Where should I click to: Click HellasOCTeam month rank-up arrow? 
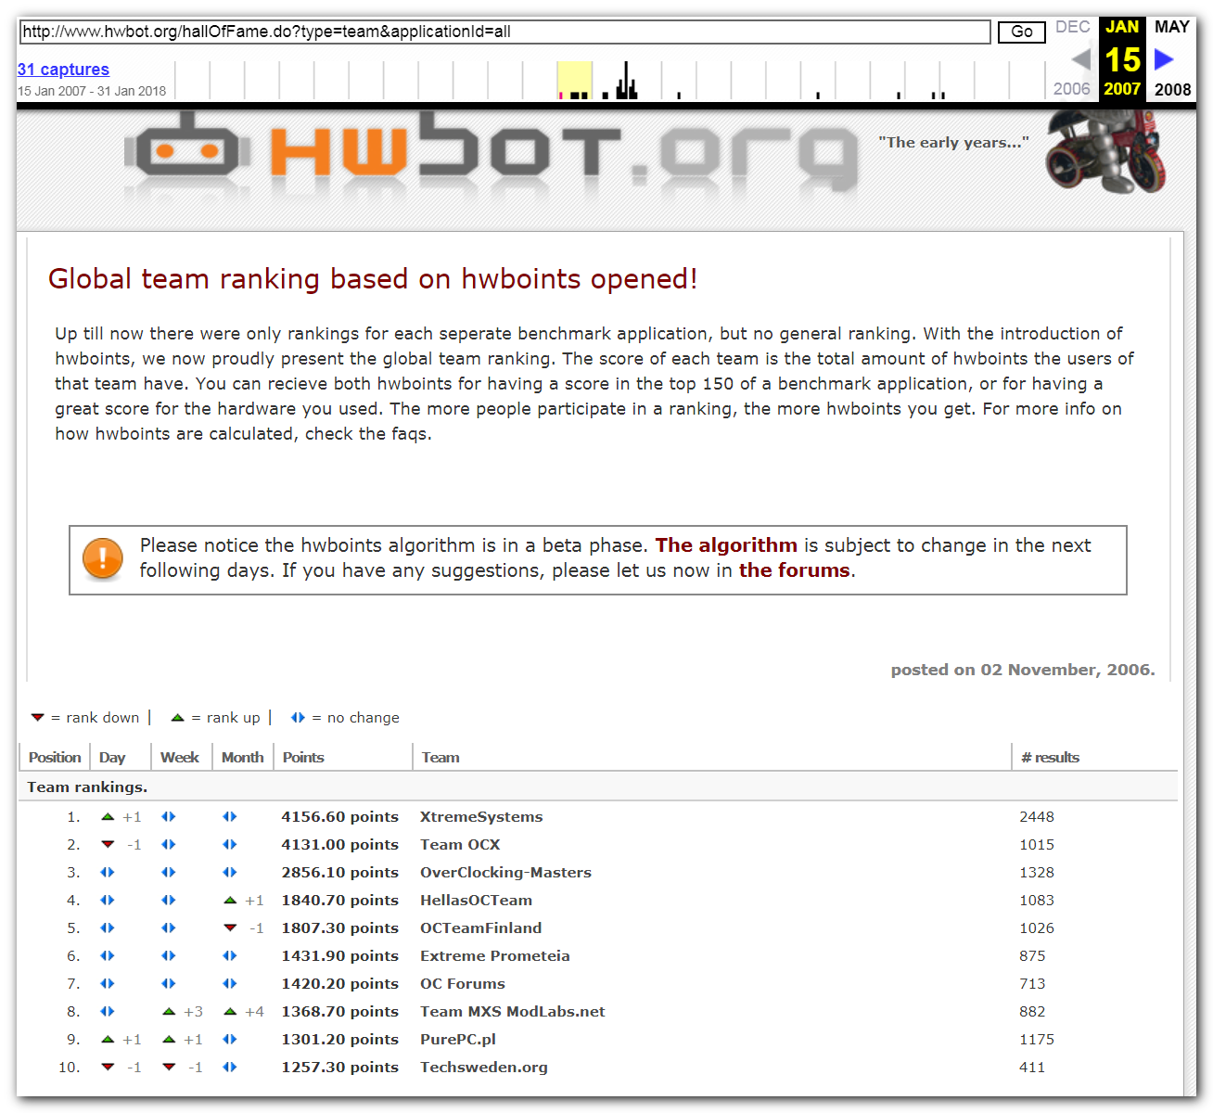coord(230,901)
